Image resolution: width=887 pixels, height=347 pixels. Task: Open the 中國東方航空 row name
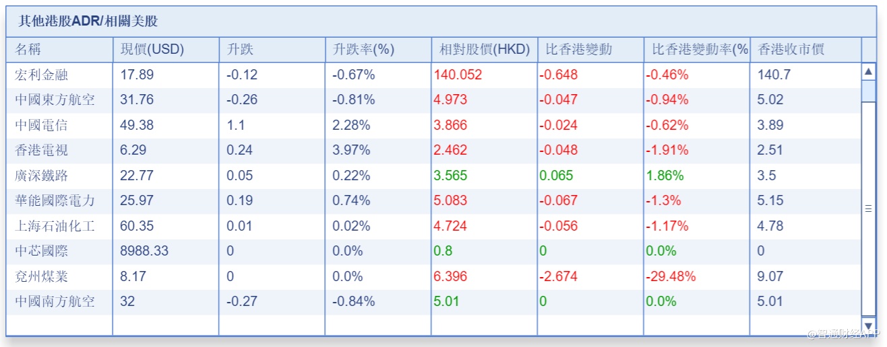tap(55, 100)
